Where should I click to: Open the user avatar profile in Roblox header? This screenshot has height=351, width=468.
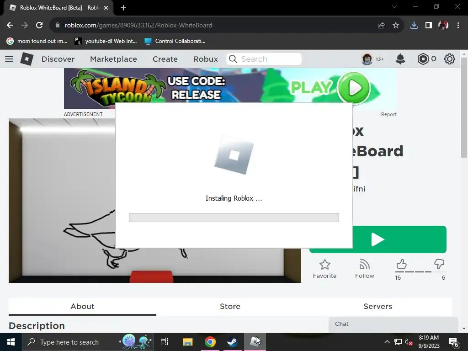pos(367,59)
